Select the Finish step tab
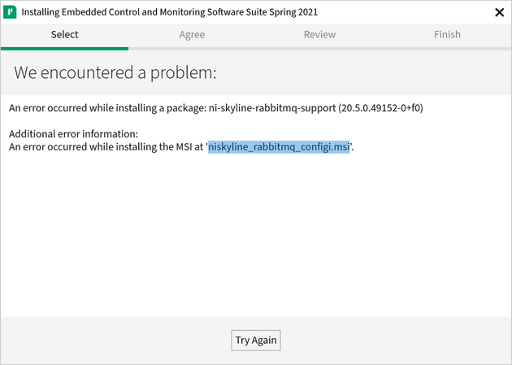Viewport: 512px width, 365px height. click(x=447, y=34)
